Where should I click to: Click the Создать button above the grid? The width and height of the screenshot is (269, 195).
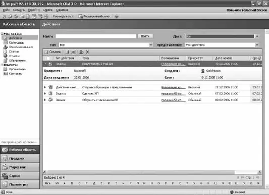click(53, 52)
